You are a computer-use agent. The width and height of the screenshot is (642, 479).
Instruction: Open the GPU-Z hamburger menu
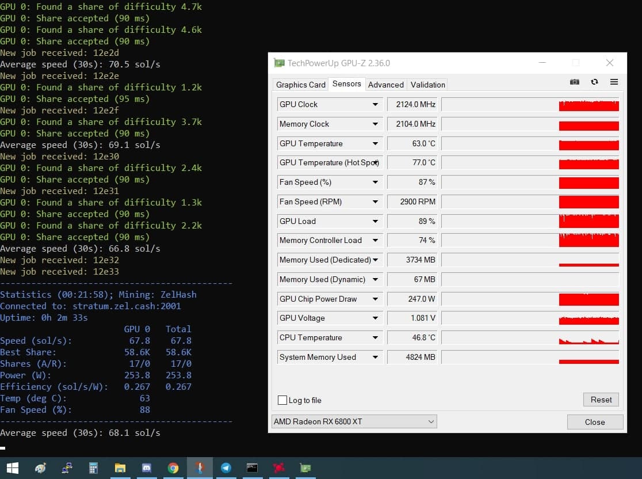(614, 82)
